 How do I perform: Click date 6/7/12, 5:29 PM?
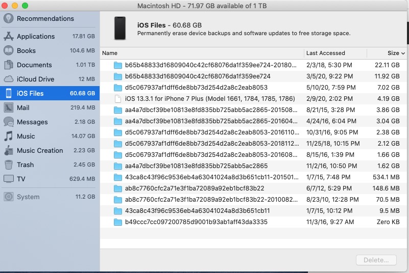point(329,188)
